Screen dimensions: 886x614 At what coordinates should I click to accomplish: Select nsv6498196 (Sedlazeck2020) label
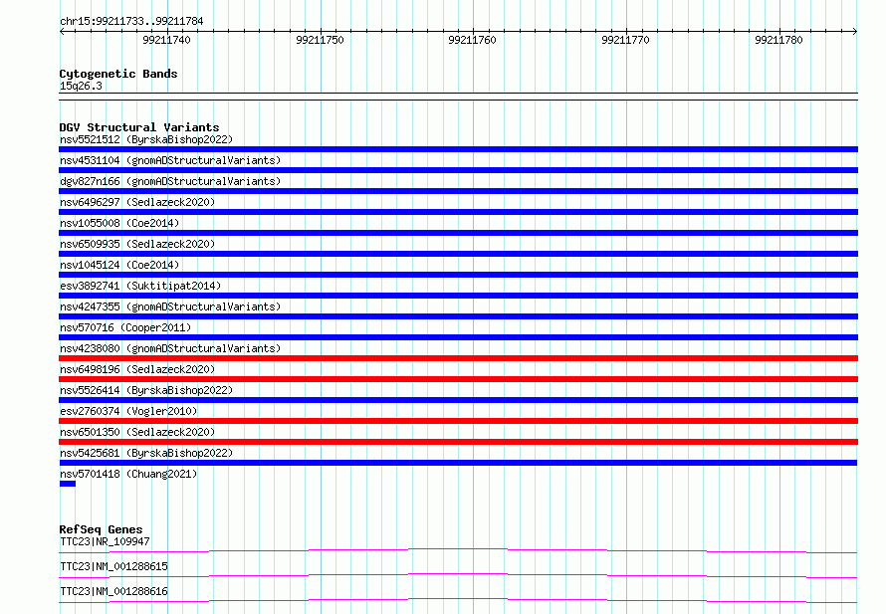click(x=137, y=369)
